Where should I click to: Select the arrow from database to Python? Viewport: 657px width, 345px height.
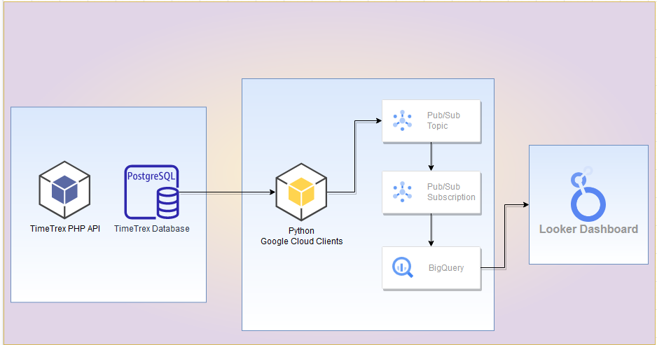tap(224, 192)
